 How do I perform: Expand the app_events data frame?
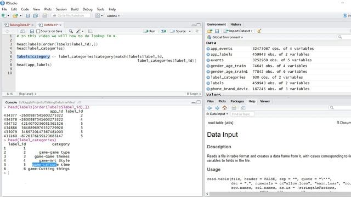pyautogui.click(x=208, y=49)
